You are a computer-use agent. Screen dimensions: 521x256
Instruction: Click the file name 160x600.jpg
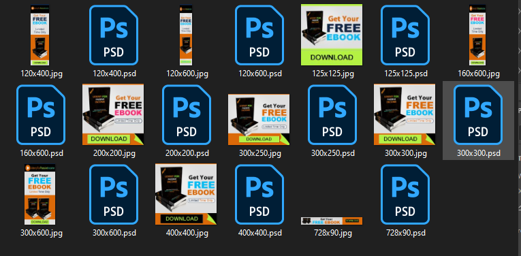(479, 74)
